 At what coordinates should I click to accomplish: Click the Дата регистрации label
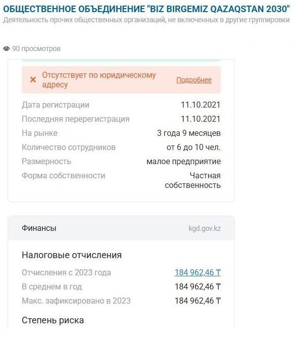pos(56,105)
